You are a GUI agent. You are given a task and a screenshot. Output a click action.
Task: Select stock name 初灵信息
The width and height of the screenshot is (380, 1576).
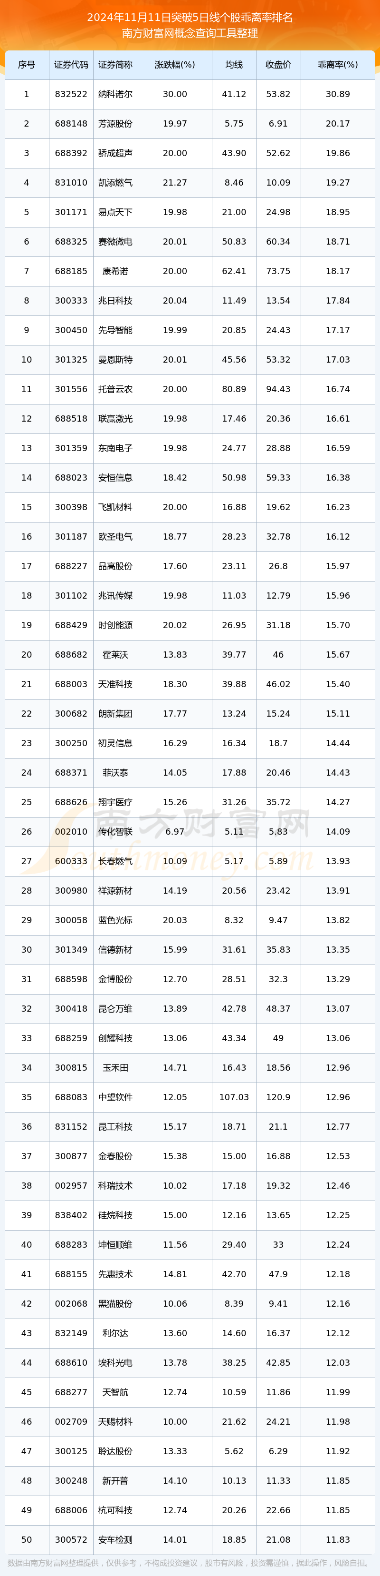[115, 743]
